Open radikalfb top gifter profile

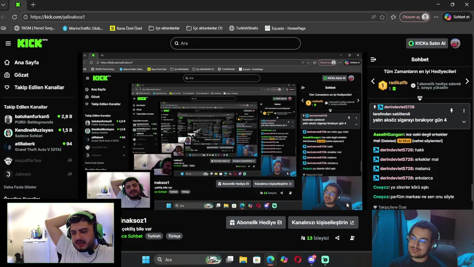click(398, 83)
